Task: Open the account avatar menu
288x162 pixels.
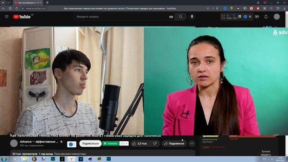Action: tap(277, 17)
